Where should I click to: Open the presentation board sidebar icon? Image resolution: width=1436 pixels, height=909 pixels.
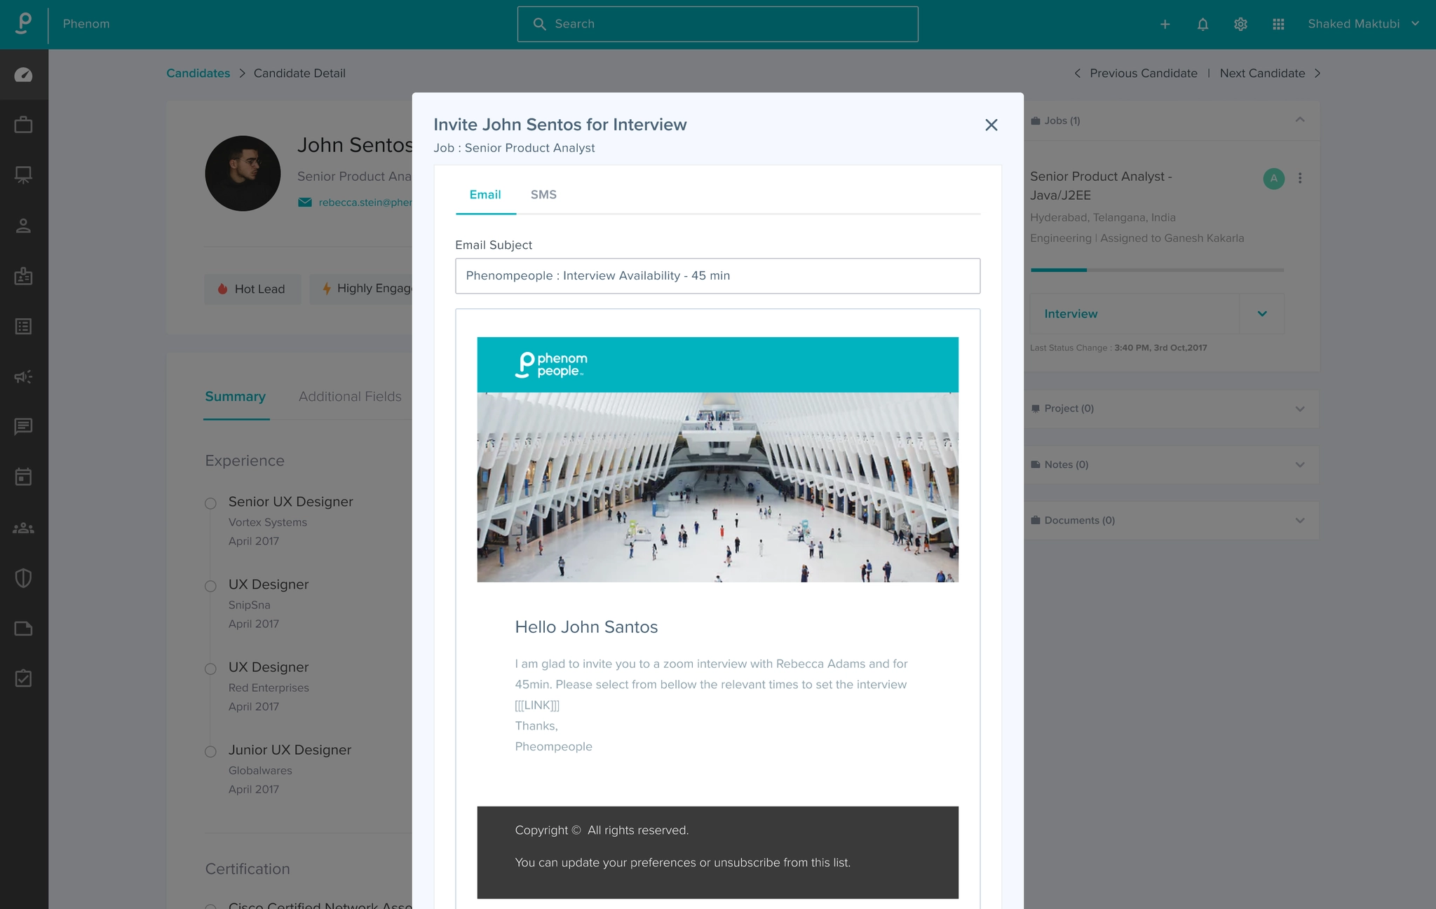pyautogui.click(x=24, y=175)
